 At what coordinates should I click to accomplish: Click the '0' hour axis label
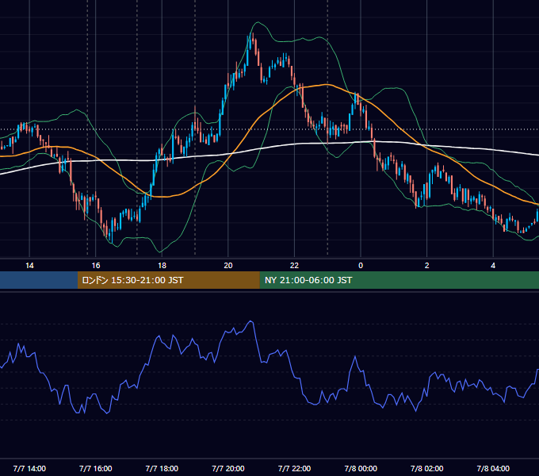pos(361,266)
